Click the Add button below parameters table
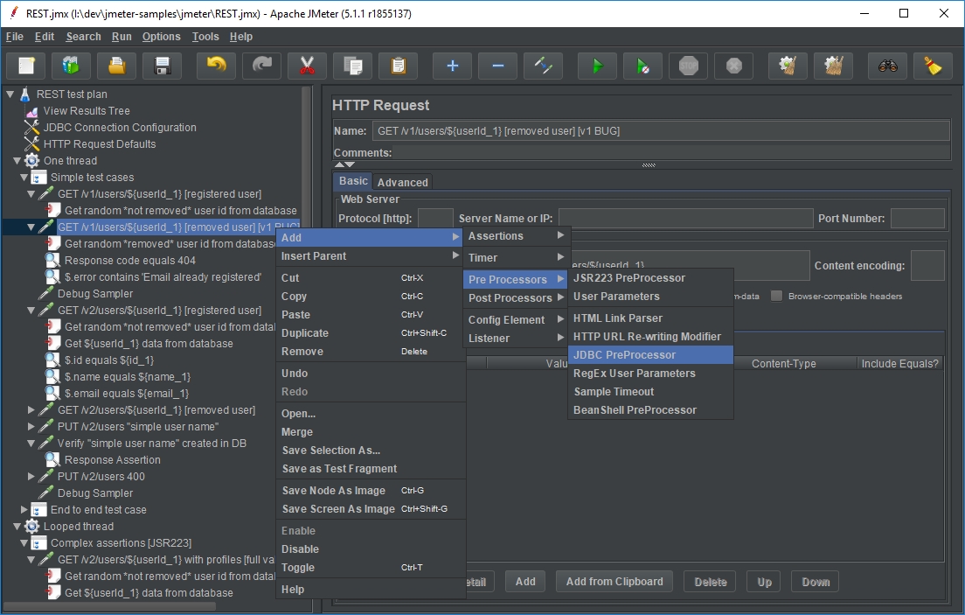965x615 pixels. 525,582
